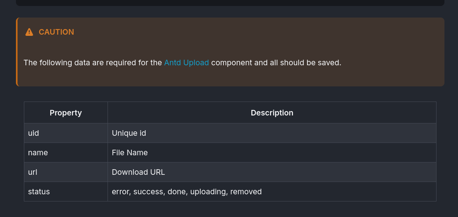Viewport: 458px width, 217px height.
Task: Select the Description column header
Action: [x=272, y=112]
